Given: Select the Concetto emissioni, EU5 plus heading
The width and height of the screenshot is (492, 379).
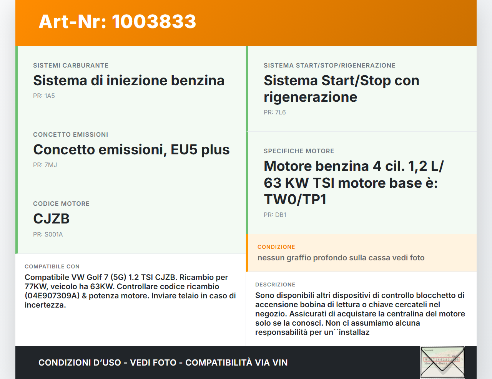Looking at the screenshot, I should 131,150.
